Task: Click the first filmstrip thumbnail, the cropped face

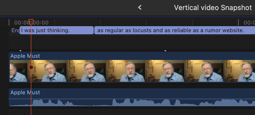Action: click(x=18, y=71)
